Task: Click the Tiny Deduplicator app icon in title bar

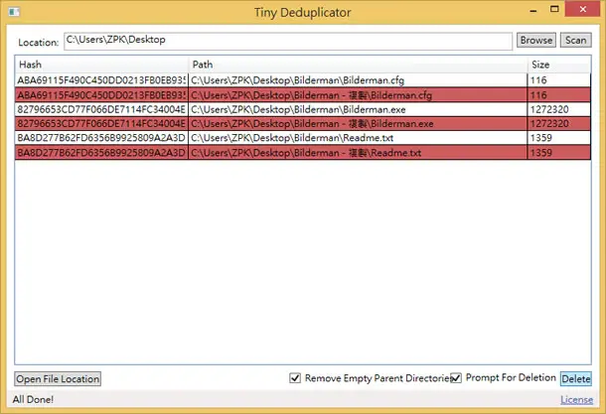Action: 14,12
